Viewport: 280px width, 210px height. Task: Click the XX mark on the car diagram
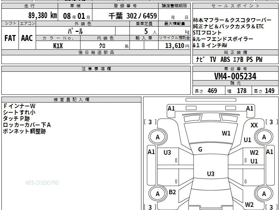(254, 125)
